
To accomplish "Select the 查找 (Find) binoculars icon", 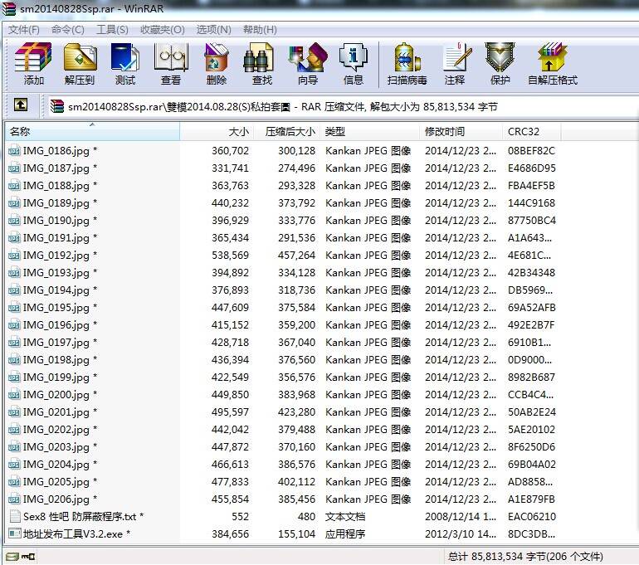I will [x=261, y=64].
